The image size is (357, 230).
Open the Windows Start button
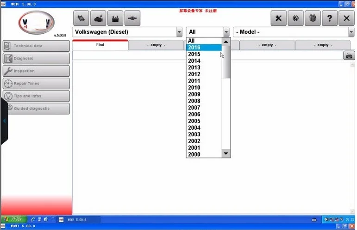tap(14, 219)
